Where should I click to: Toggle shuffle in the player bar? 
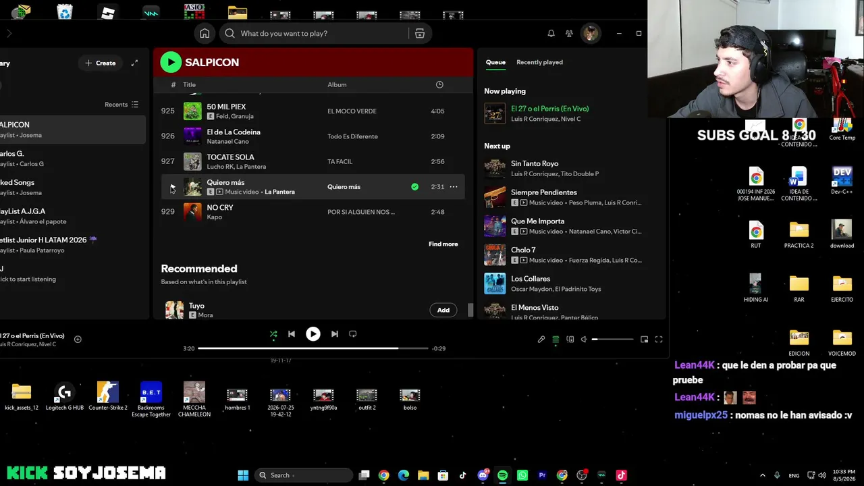pyautogui.click(x=273, y=334)
